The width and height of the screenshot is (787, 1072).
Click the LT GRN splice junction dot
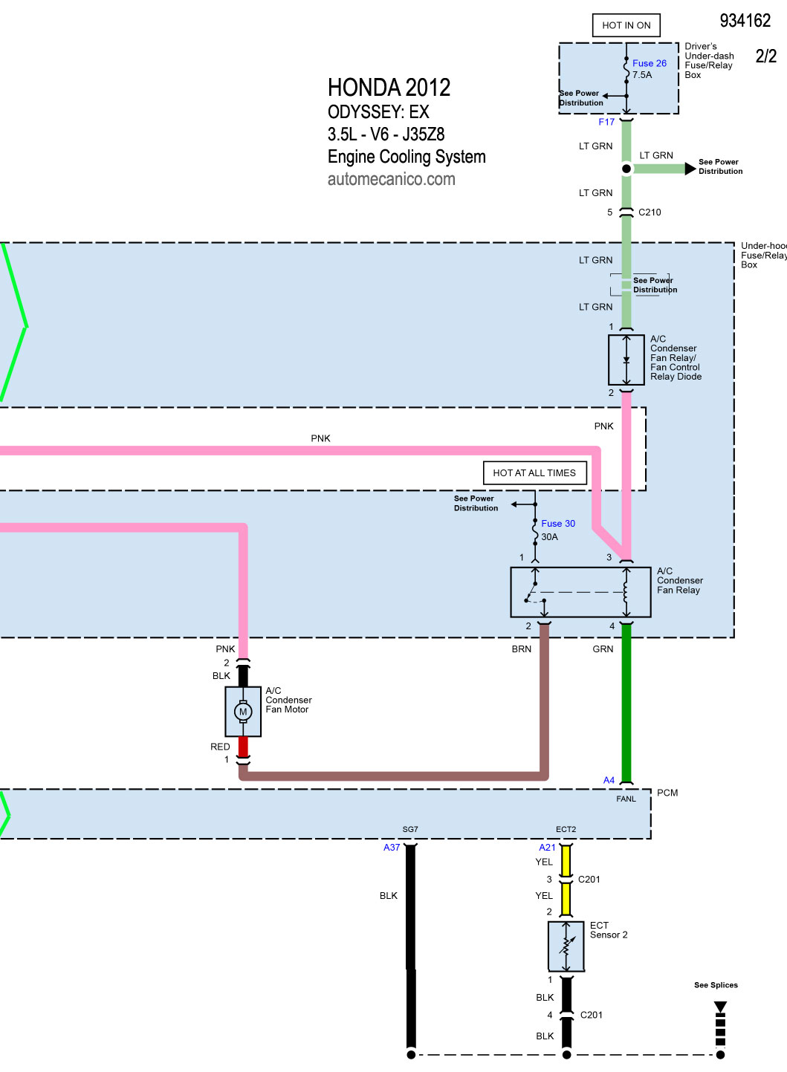[x=626, y=169]
